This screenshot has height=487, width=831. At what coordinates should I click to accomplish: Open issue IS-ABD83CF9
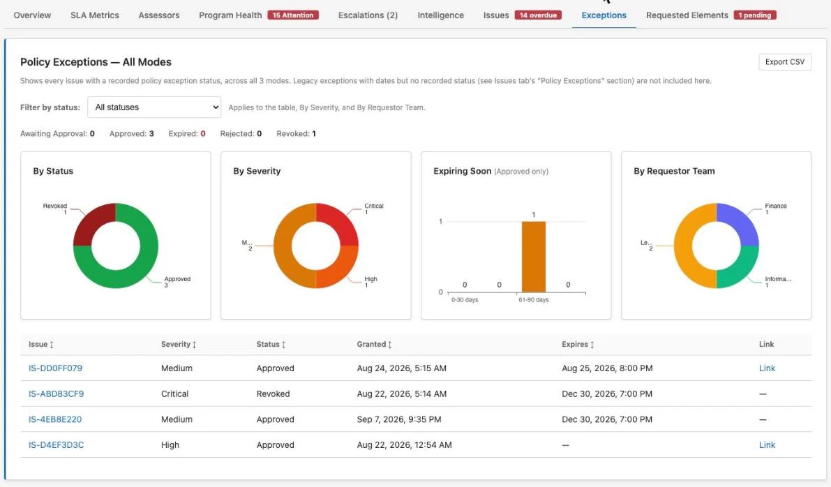(x=57, y=394)
